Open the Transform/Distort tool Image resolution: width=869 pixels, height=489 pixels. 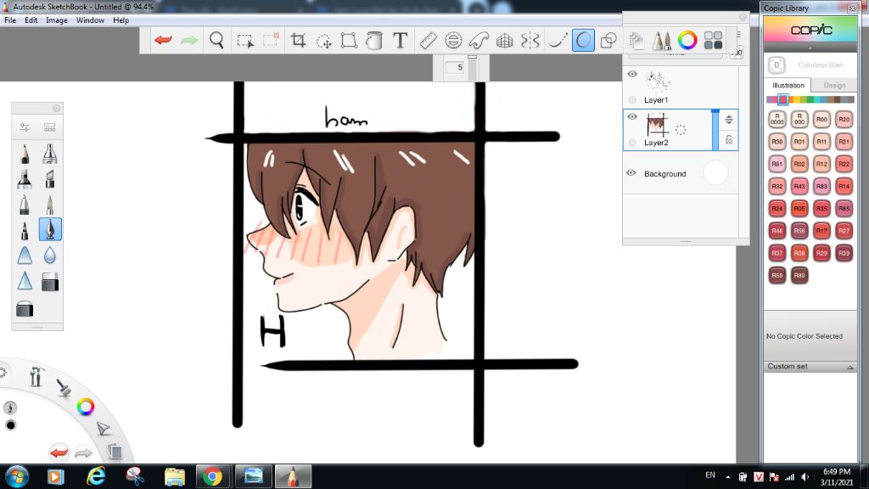(x=349, y=41)
